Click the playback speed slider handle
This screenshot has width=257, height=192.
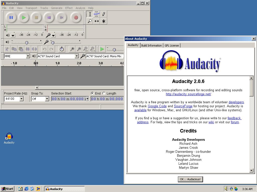point(114,49)
